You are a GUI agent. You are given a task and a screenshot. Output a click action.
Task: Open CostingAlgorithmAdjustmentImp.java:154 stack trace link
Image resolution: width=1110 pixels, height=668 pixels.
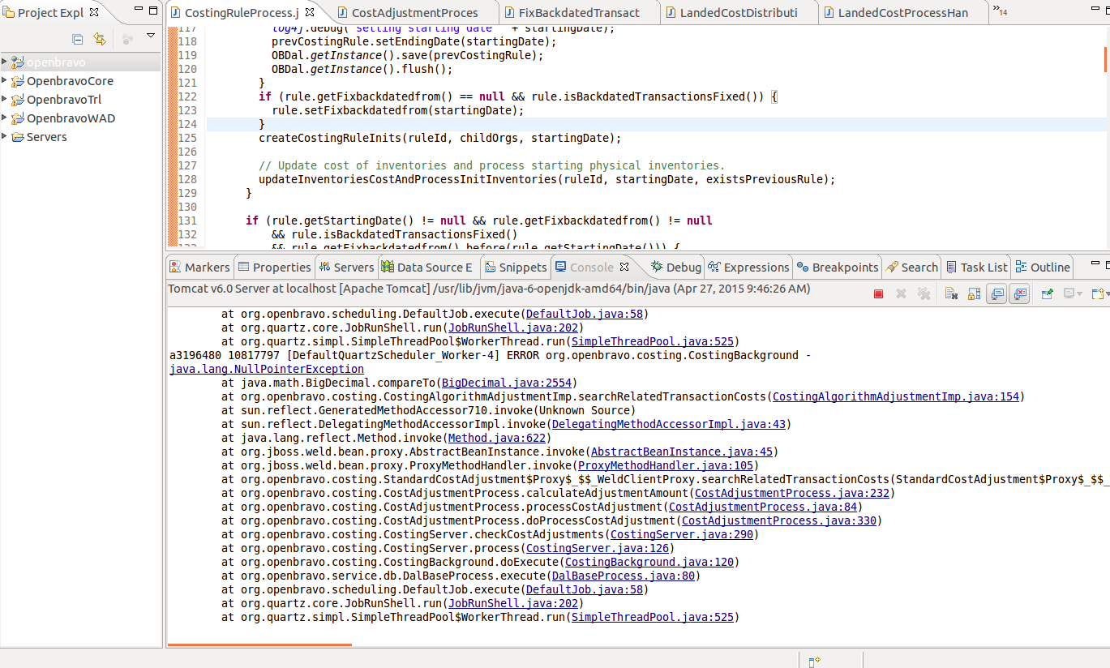tap(896, 396)
